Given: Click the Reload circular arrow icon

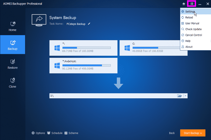Looking at the screenshot, I should (x=183, y=17).
